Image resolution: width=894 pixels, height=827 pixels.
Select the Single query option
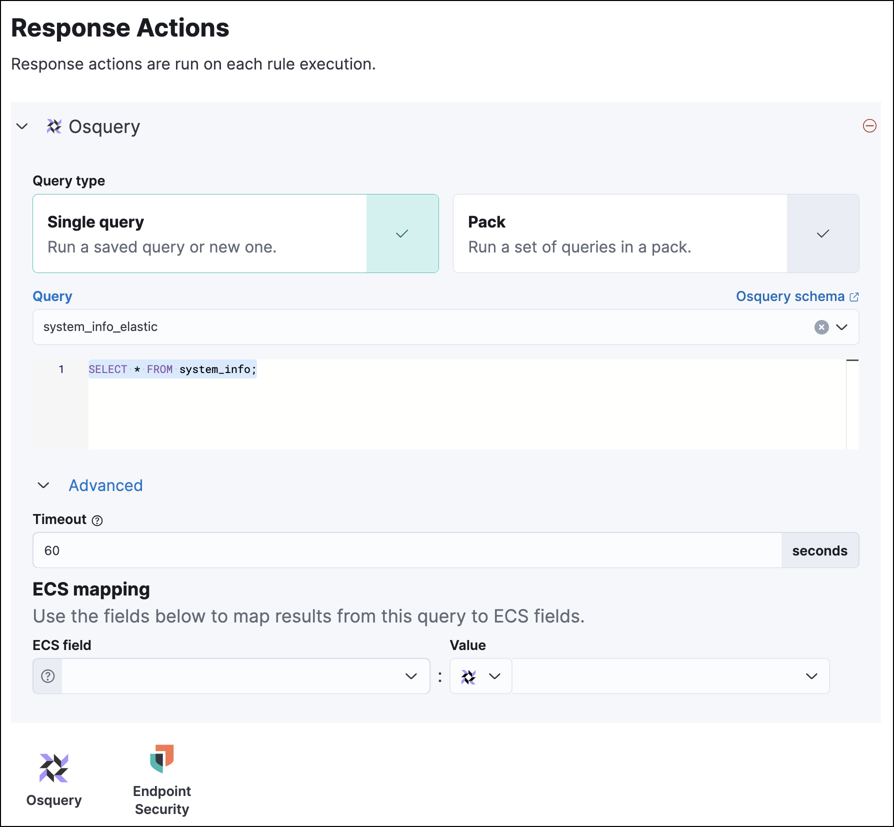(x=200, y=233)
